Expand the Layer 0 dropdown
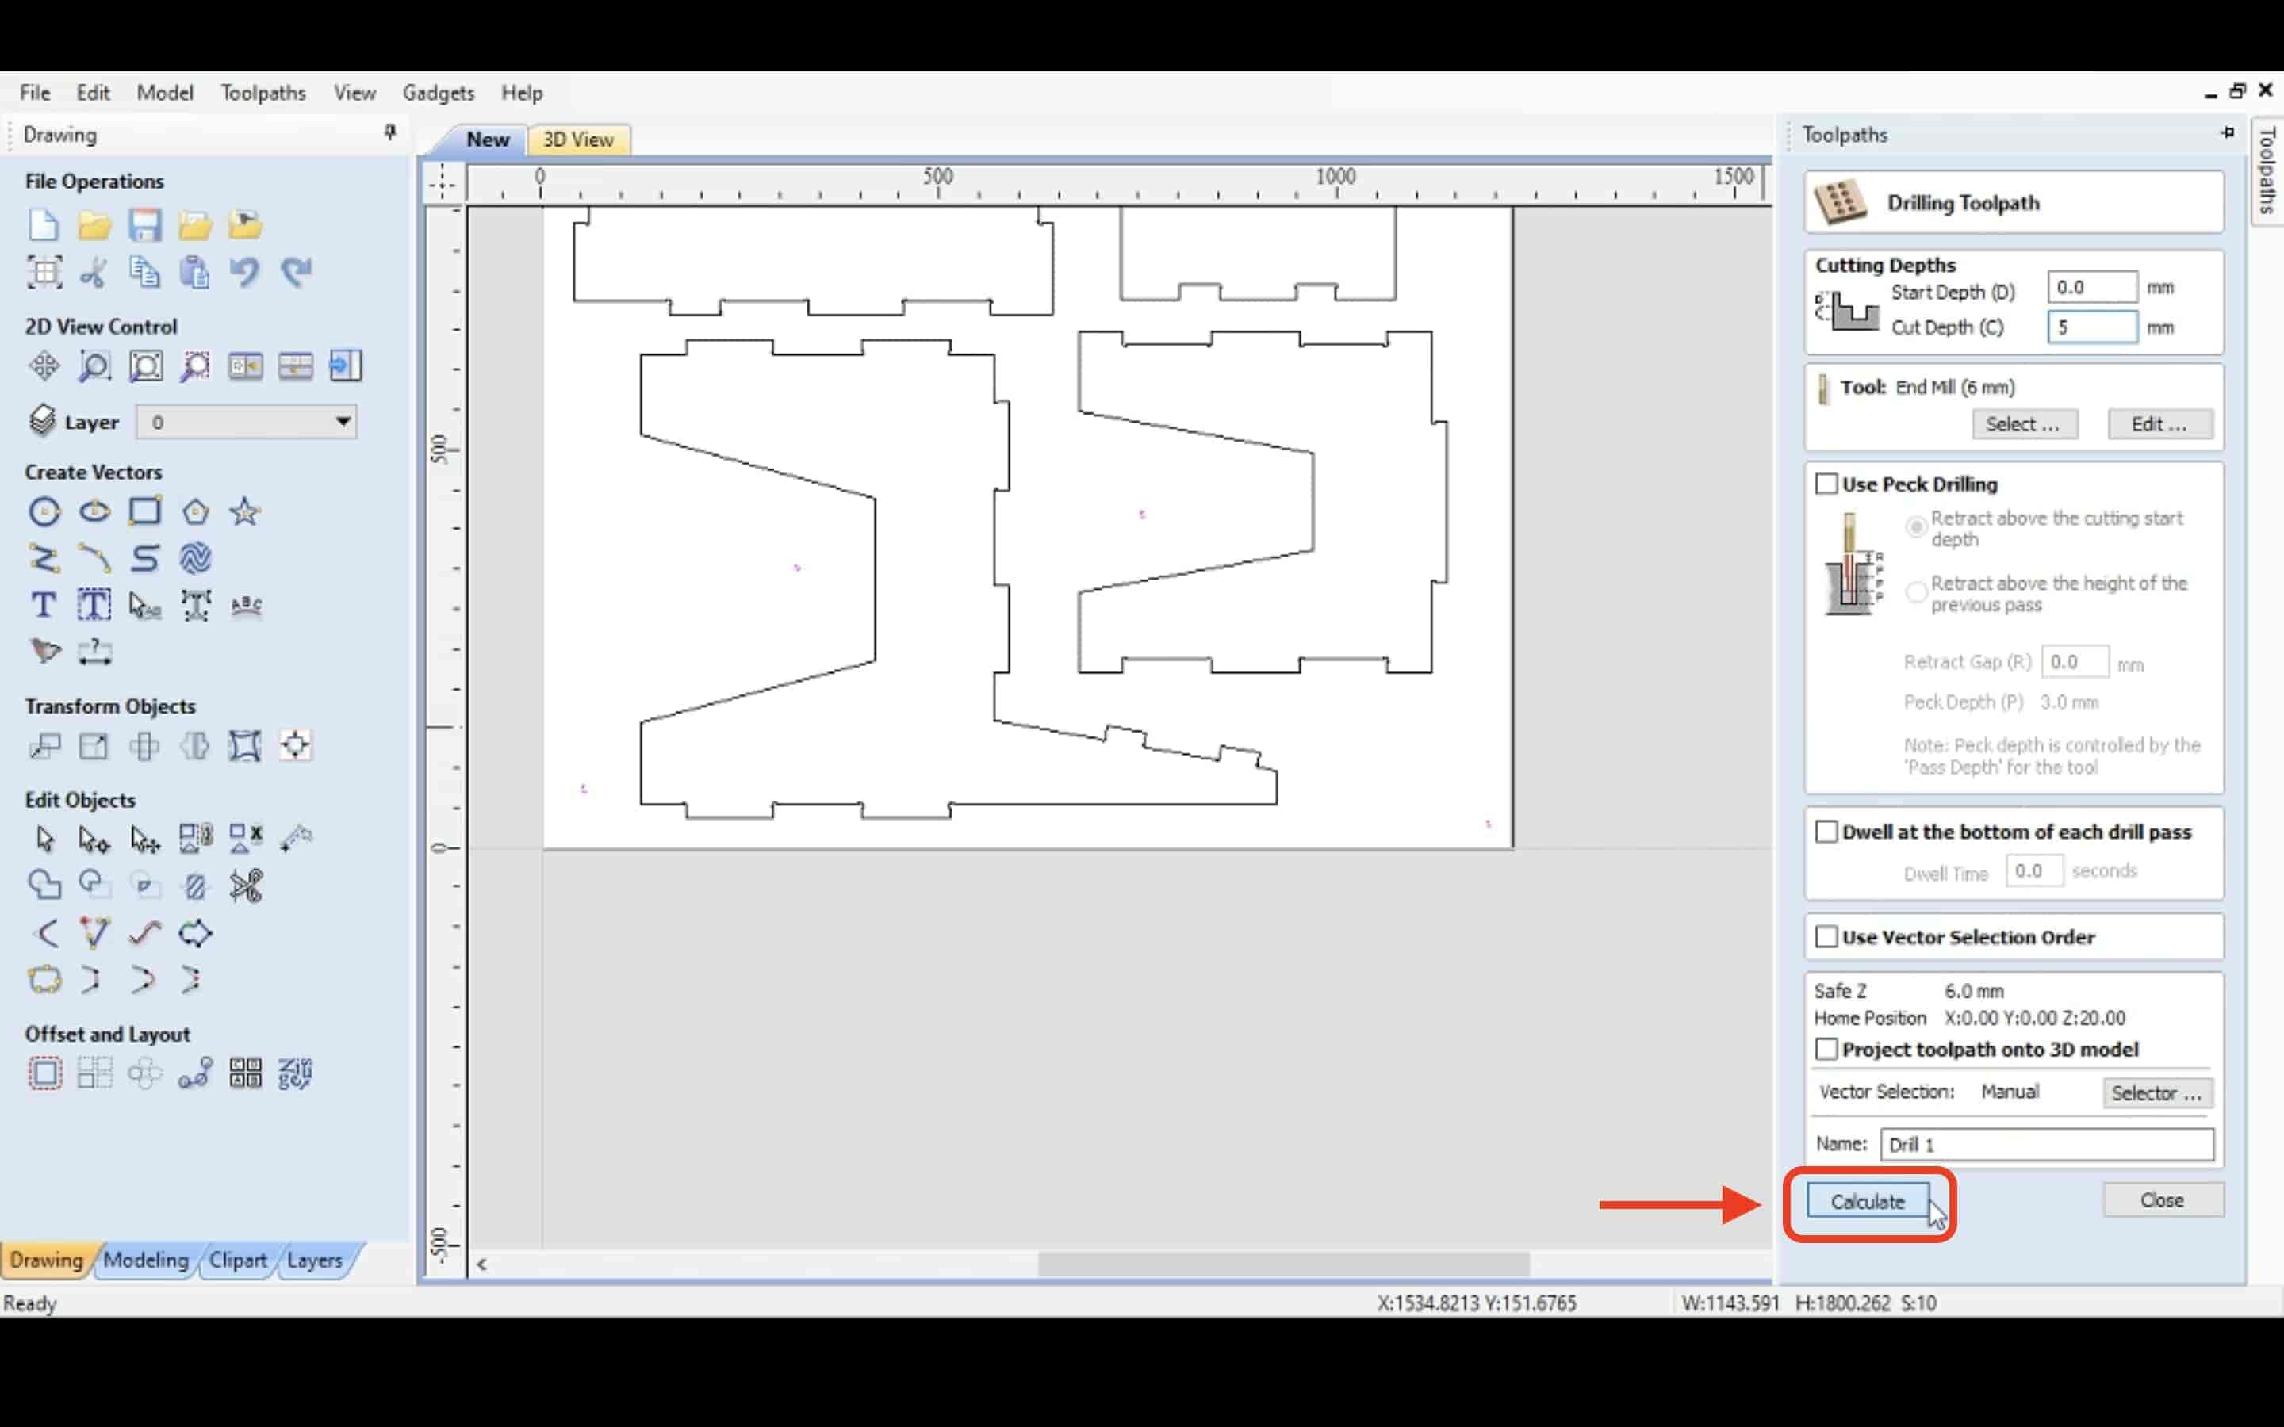Screen dimensions: 2284x1427 point(340,421)
